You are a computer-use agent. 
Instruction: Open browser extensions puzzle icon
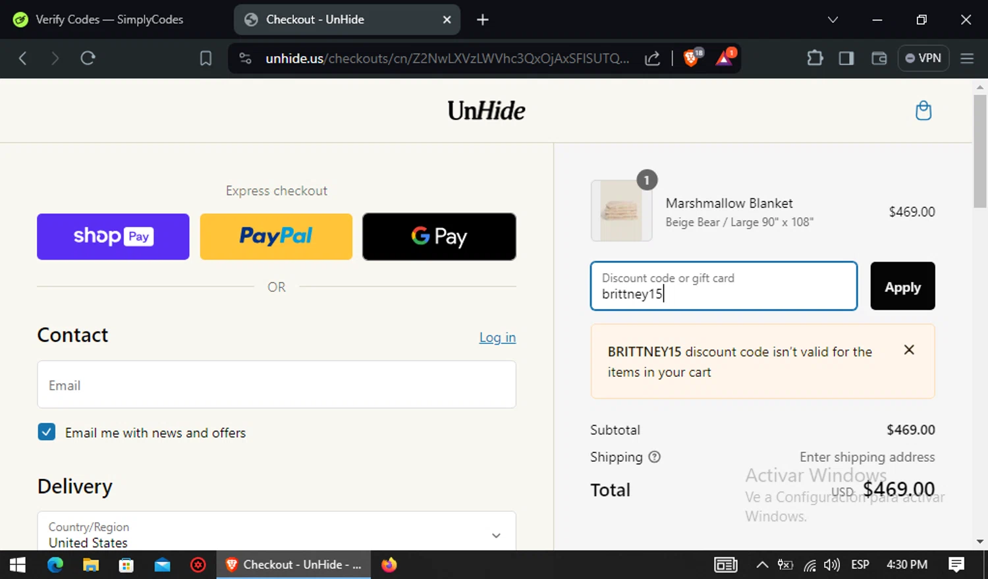click(815, 58)
